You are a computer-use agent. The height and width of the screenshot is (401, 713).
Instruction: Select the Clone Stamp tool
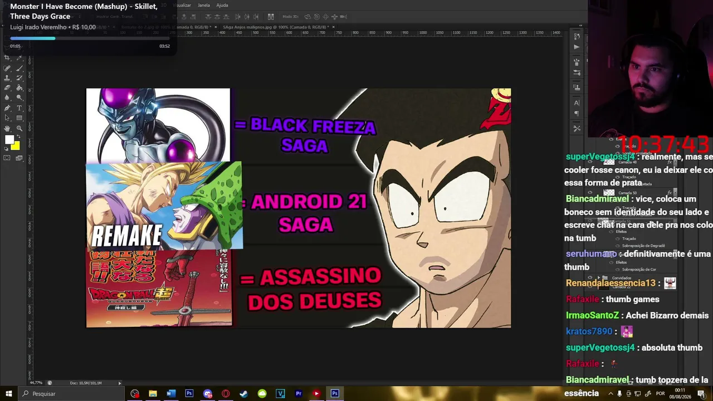click(x=7, y=78)
